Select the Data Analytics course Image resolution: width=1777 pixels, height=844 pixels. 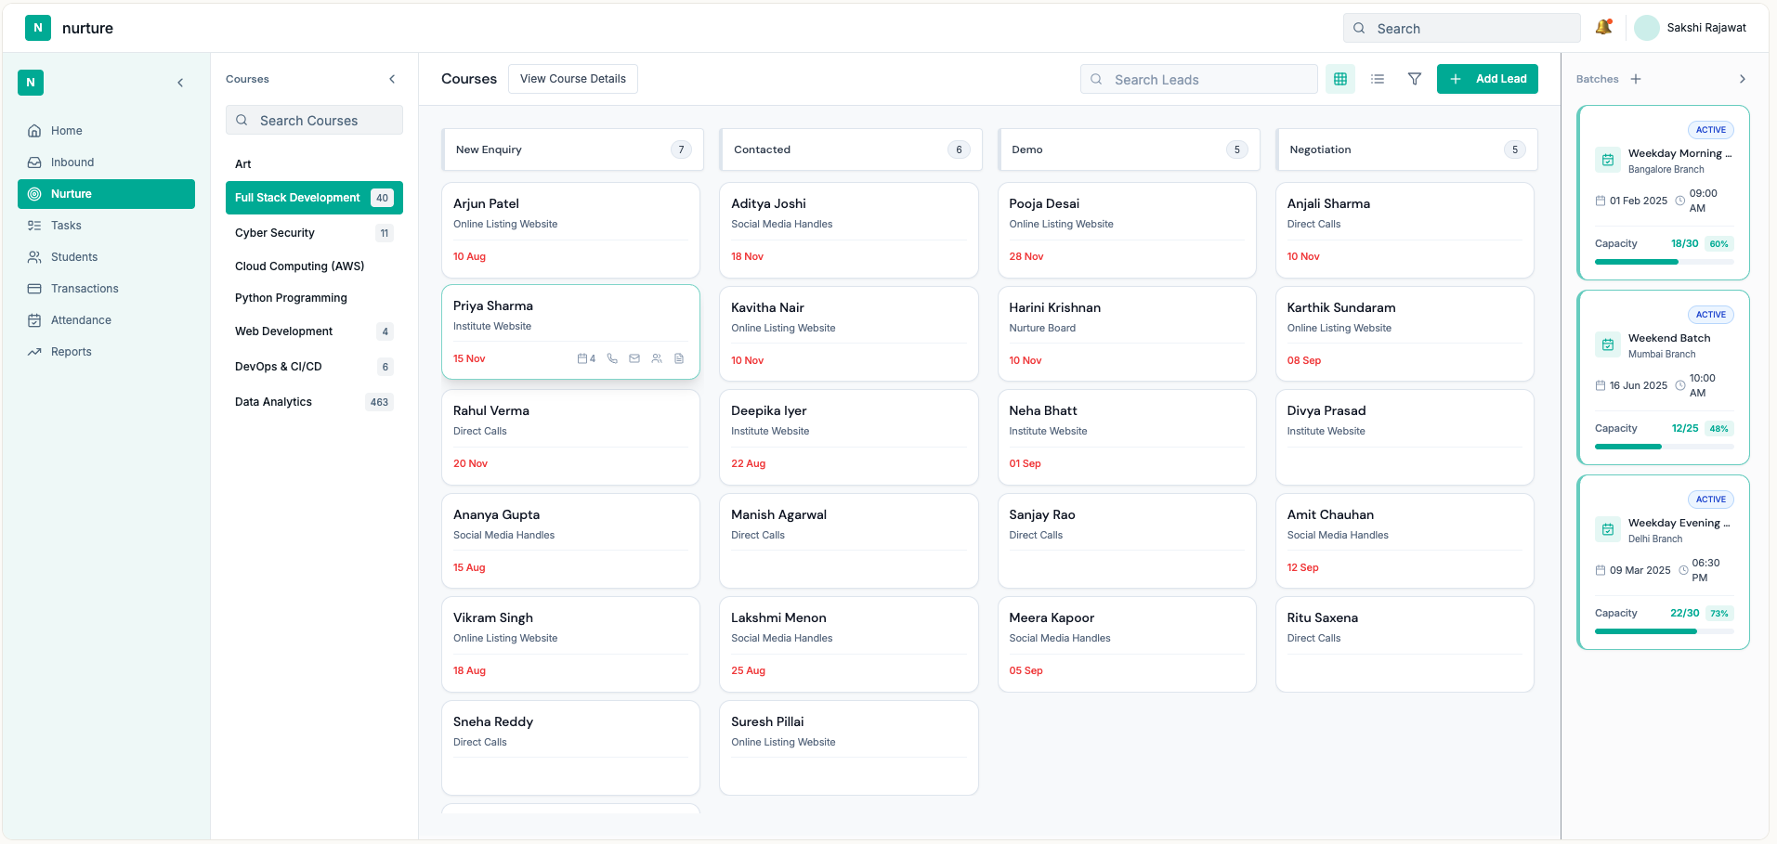(314, 402)
